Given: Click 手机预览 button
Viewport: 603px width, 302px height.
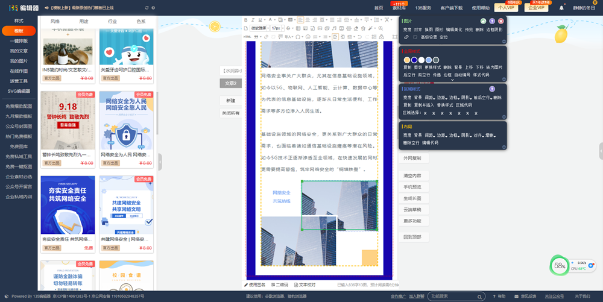Looking at the screenshot, I should coord(412,187).
